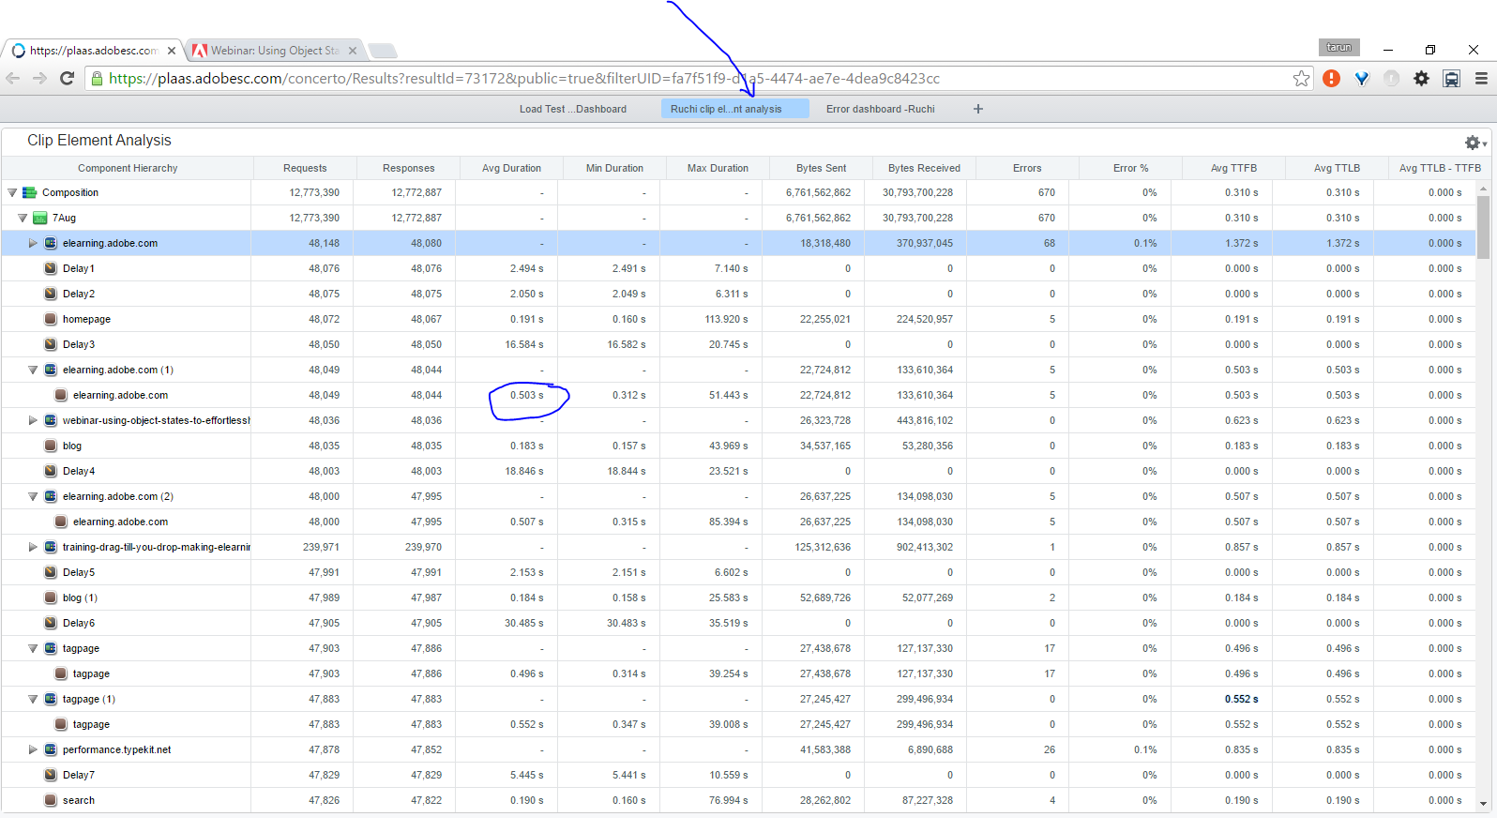
Task: Switch to Load Test Dashboard tab
Action: click(572, 109)
